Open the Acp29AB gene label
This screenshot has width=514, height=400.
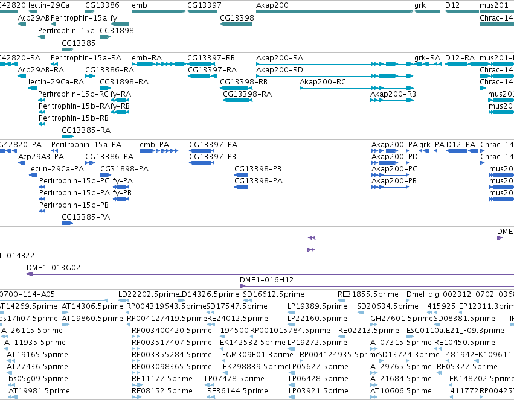tap(33, 18)
